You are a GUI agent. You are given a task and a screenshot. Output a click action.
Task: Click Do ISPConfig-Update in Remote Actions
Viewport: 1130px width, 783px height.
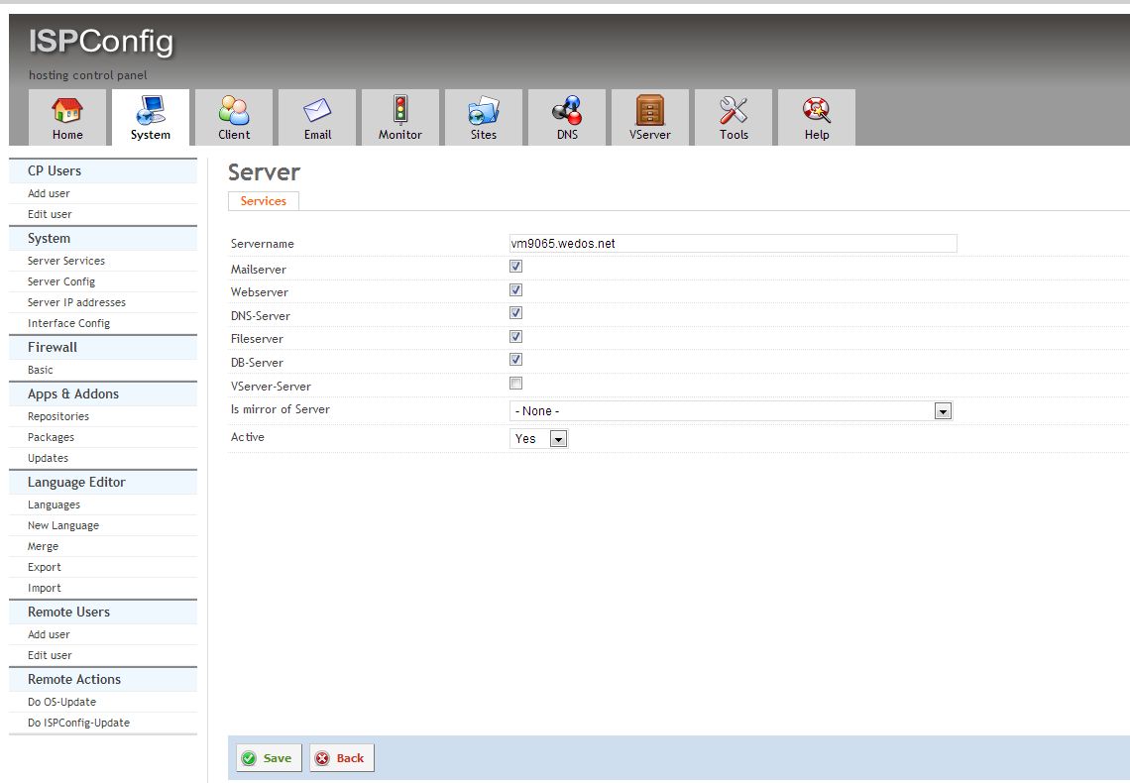click(78, 724)
